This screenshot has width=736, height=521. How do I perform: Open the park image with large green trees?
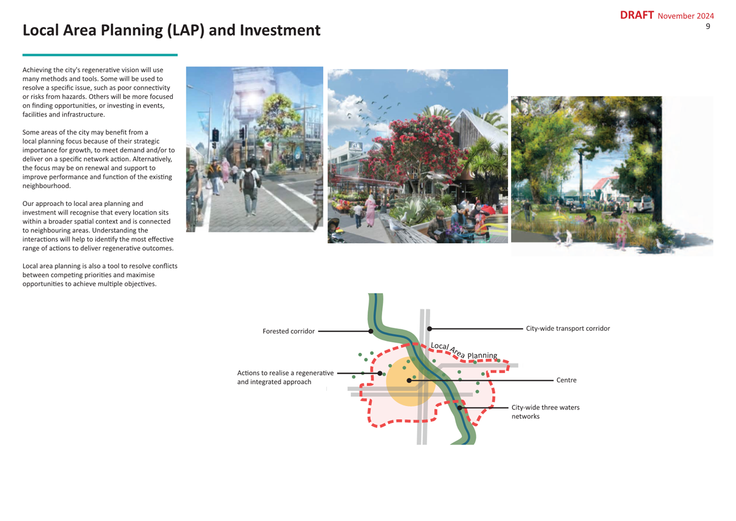coord(612,176)
